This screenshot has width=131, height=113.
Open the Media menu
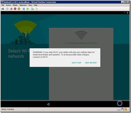15,5
